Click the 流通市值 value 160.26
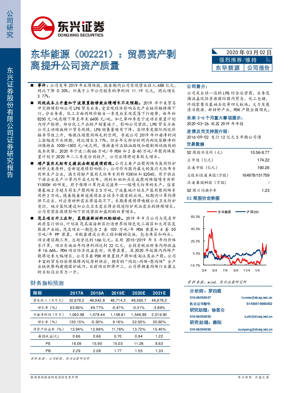The width and height of the screenshot is (290, 393). (x=263, y=168)
